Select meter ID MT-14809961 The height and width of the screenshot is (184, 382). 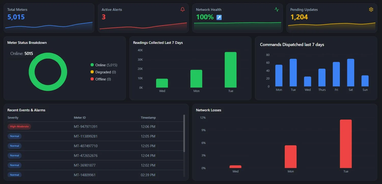(x=85, y=175)
